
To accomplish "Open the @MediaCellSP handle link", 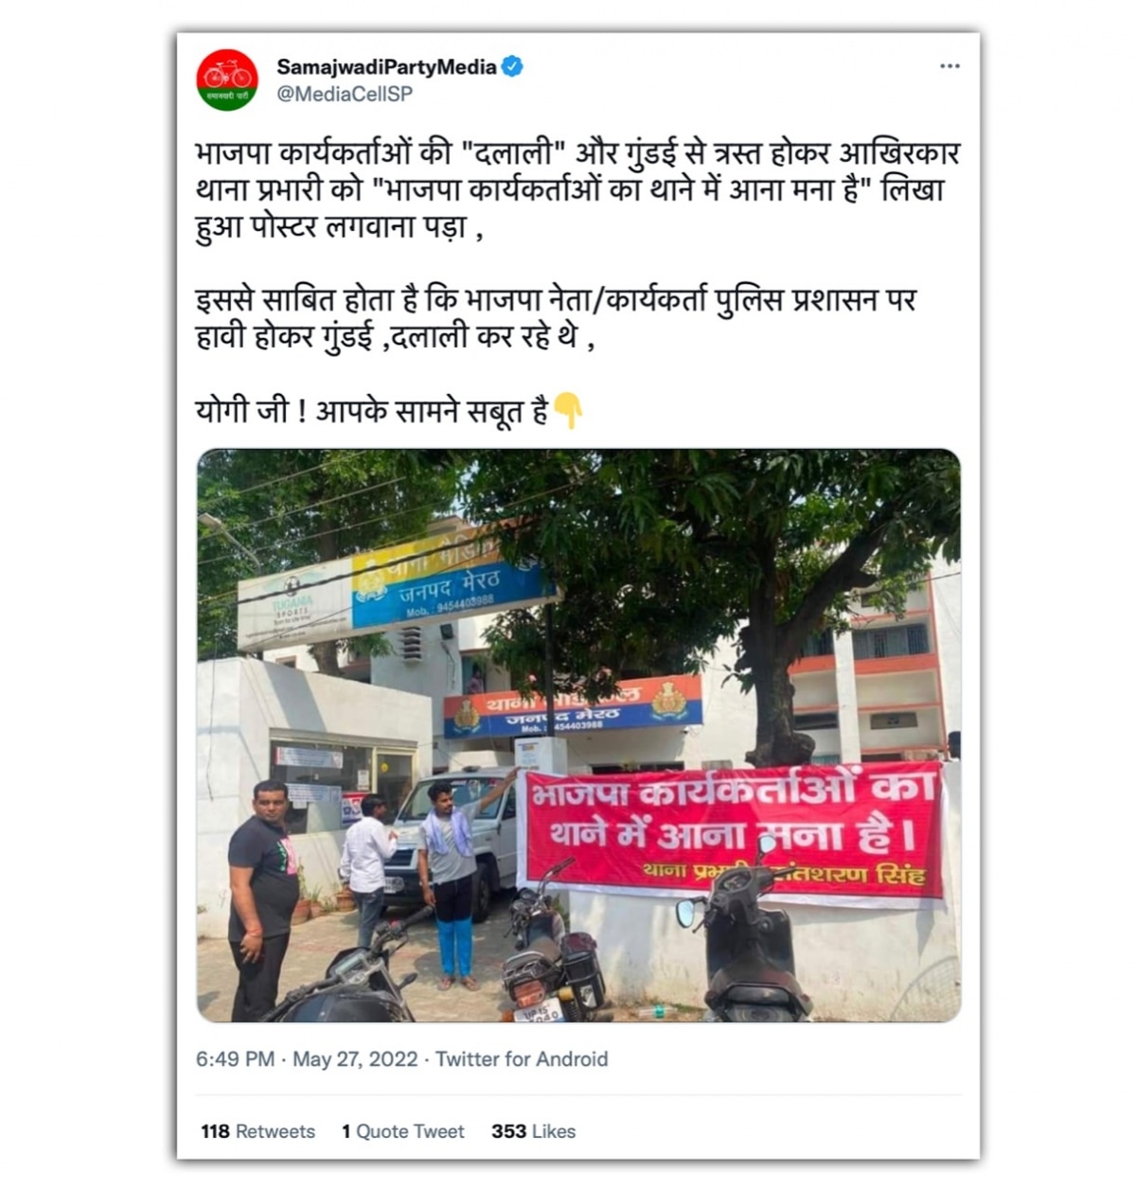I will click(x=345, y=94).
